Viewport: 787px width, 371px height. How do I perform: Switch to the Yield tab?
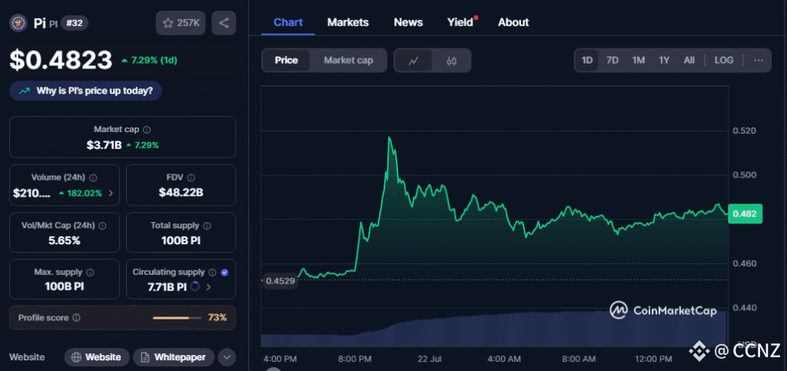460,22
